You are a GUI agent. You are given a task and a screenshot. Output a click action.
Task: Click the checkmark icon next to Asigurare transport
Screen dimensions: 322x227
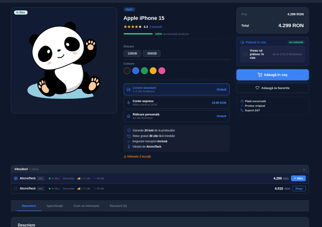coord(129,141)
